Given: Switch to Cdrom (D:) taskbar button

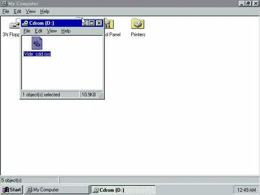Looking at the screenshot, I should click(x=123, y=190).
